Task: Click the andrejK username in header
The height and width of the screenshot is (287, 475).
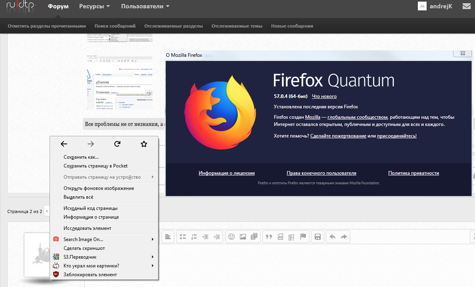Action: [441, 6]
